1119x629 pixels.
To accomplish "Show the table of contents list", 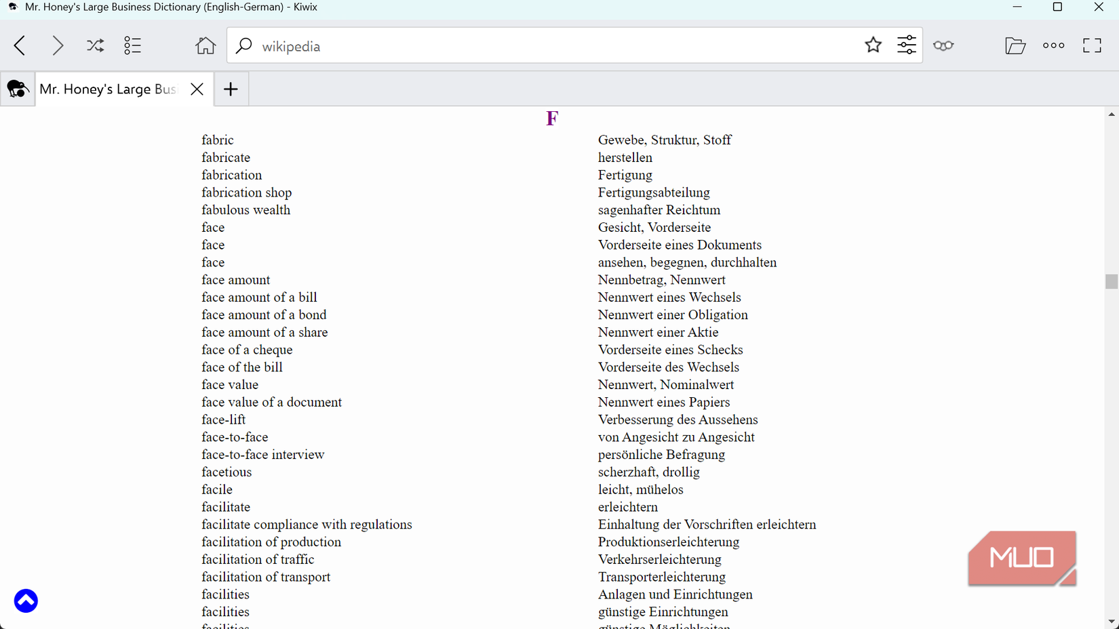I will [132, 45].
